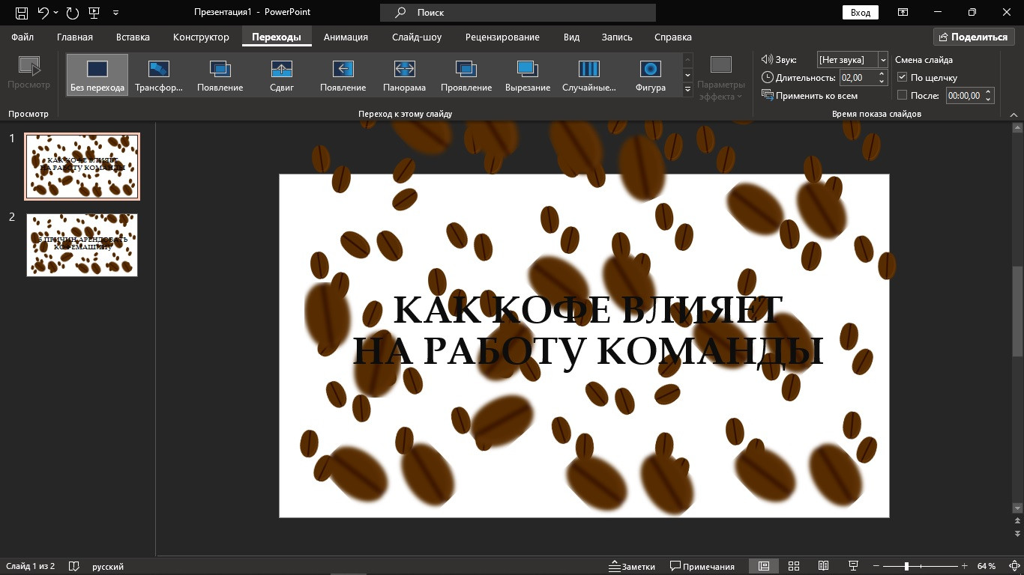Expand the transitions gallery more arrow

(687, 90)
